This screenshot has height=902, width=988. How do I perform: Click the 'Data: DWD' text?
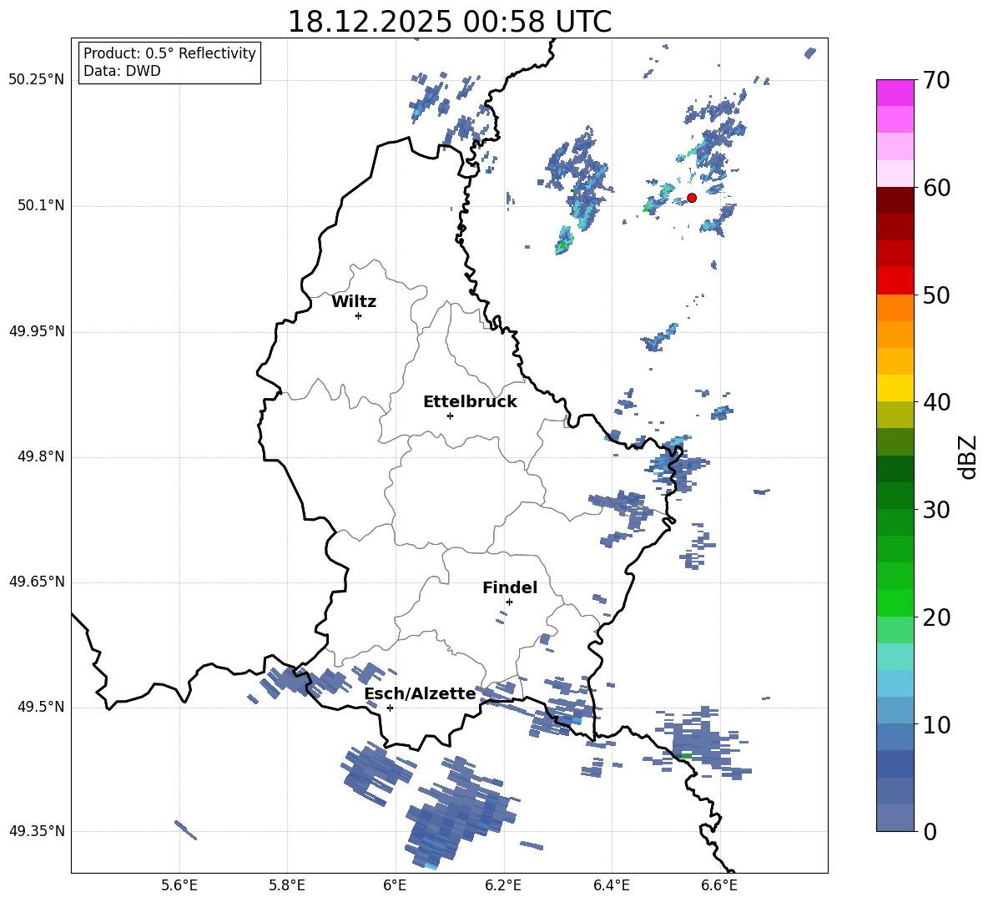click(122, 71)
